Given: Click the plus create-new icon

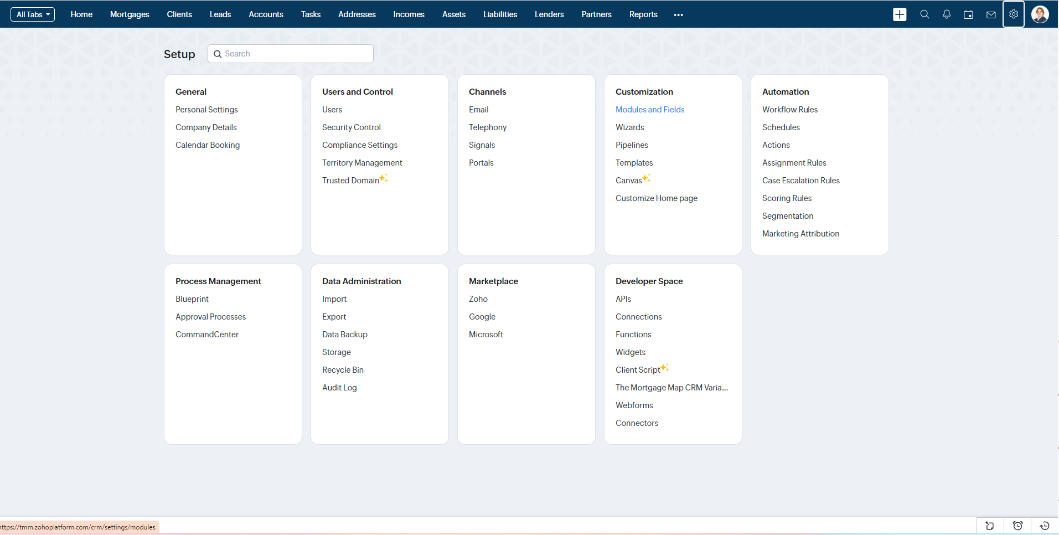Looking at the screenshot, I should coord(900,14).
